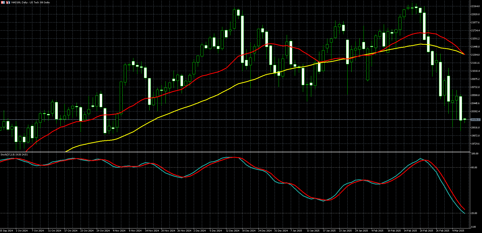
Task: Click the stochastic 0.00 scale label
Action: click(474, 227)
